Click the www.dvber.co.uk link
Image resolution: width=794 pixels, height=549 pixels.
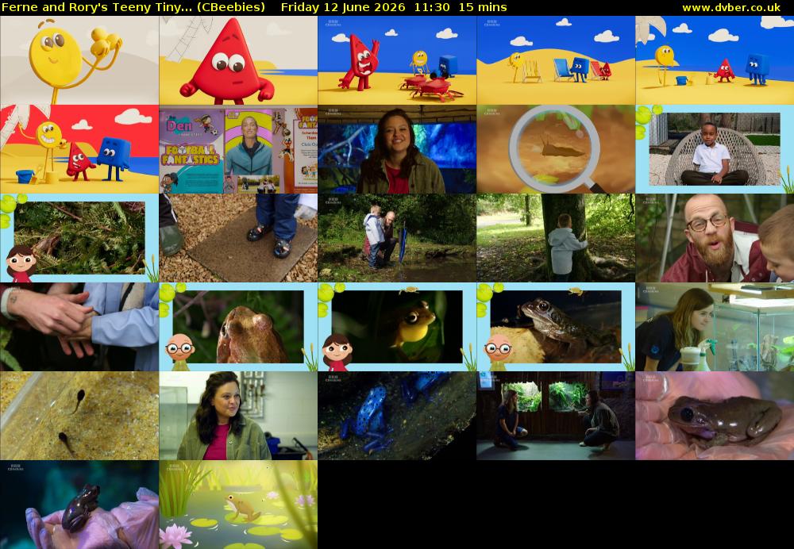pyautogui.click(x=731, y=7)
